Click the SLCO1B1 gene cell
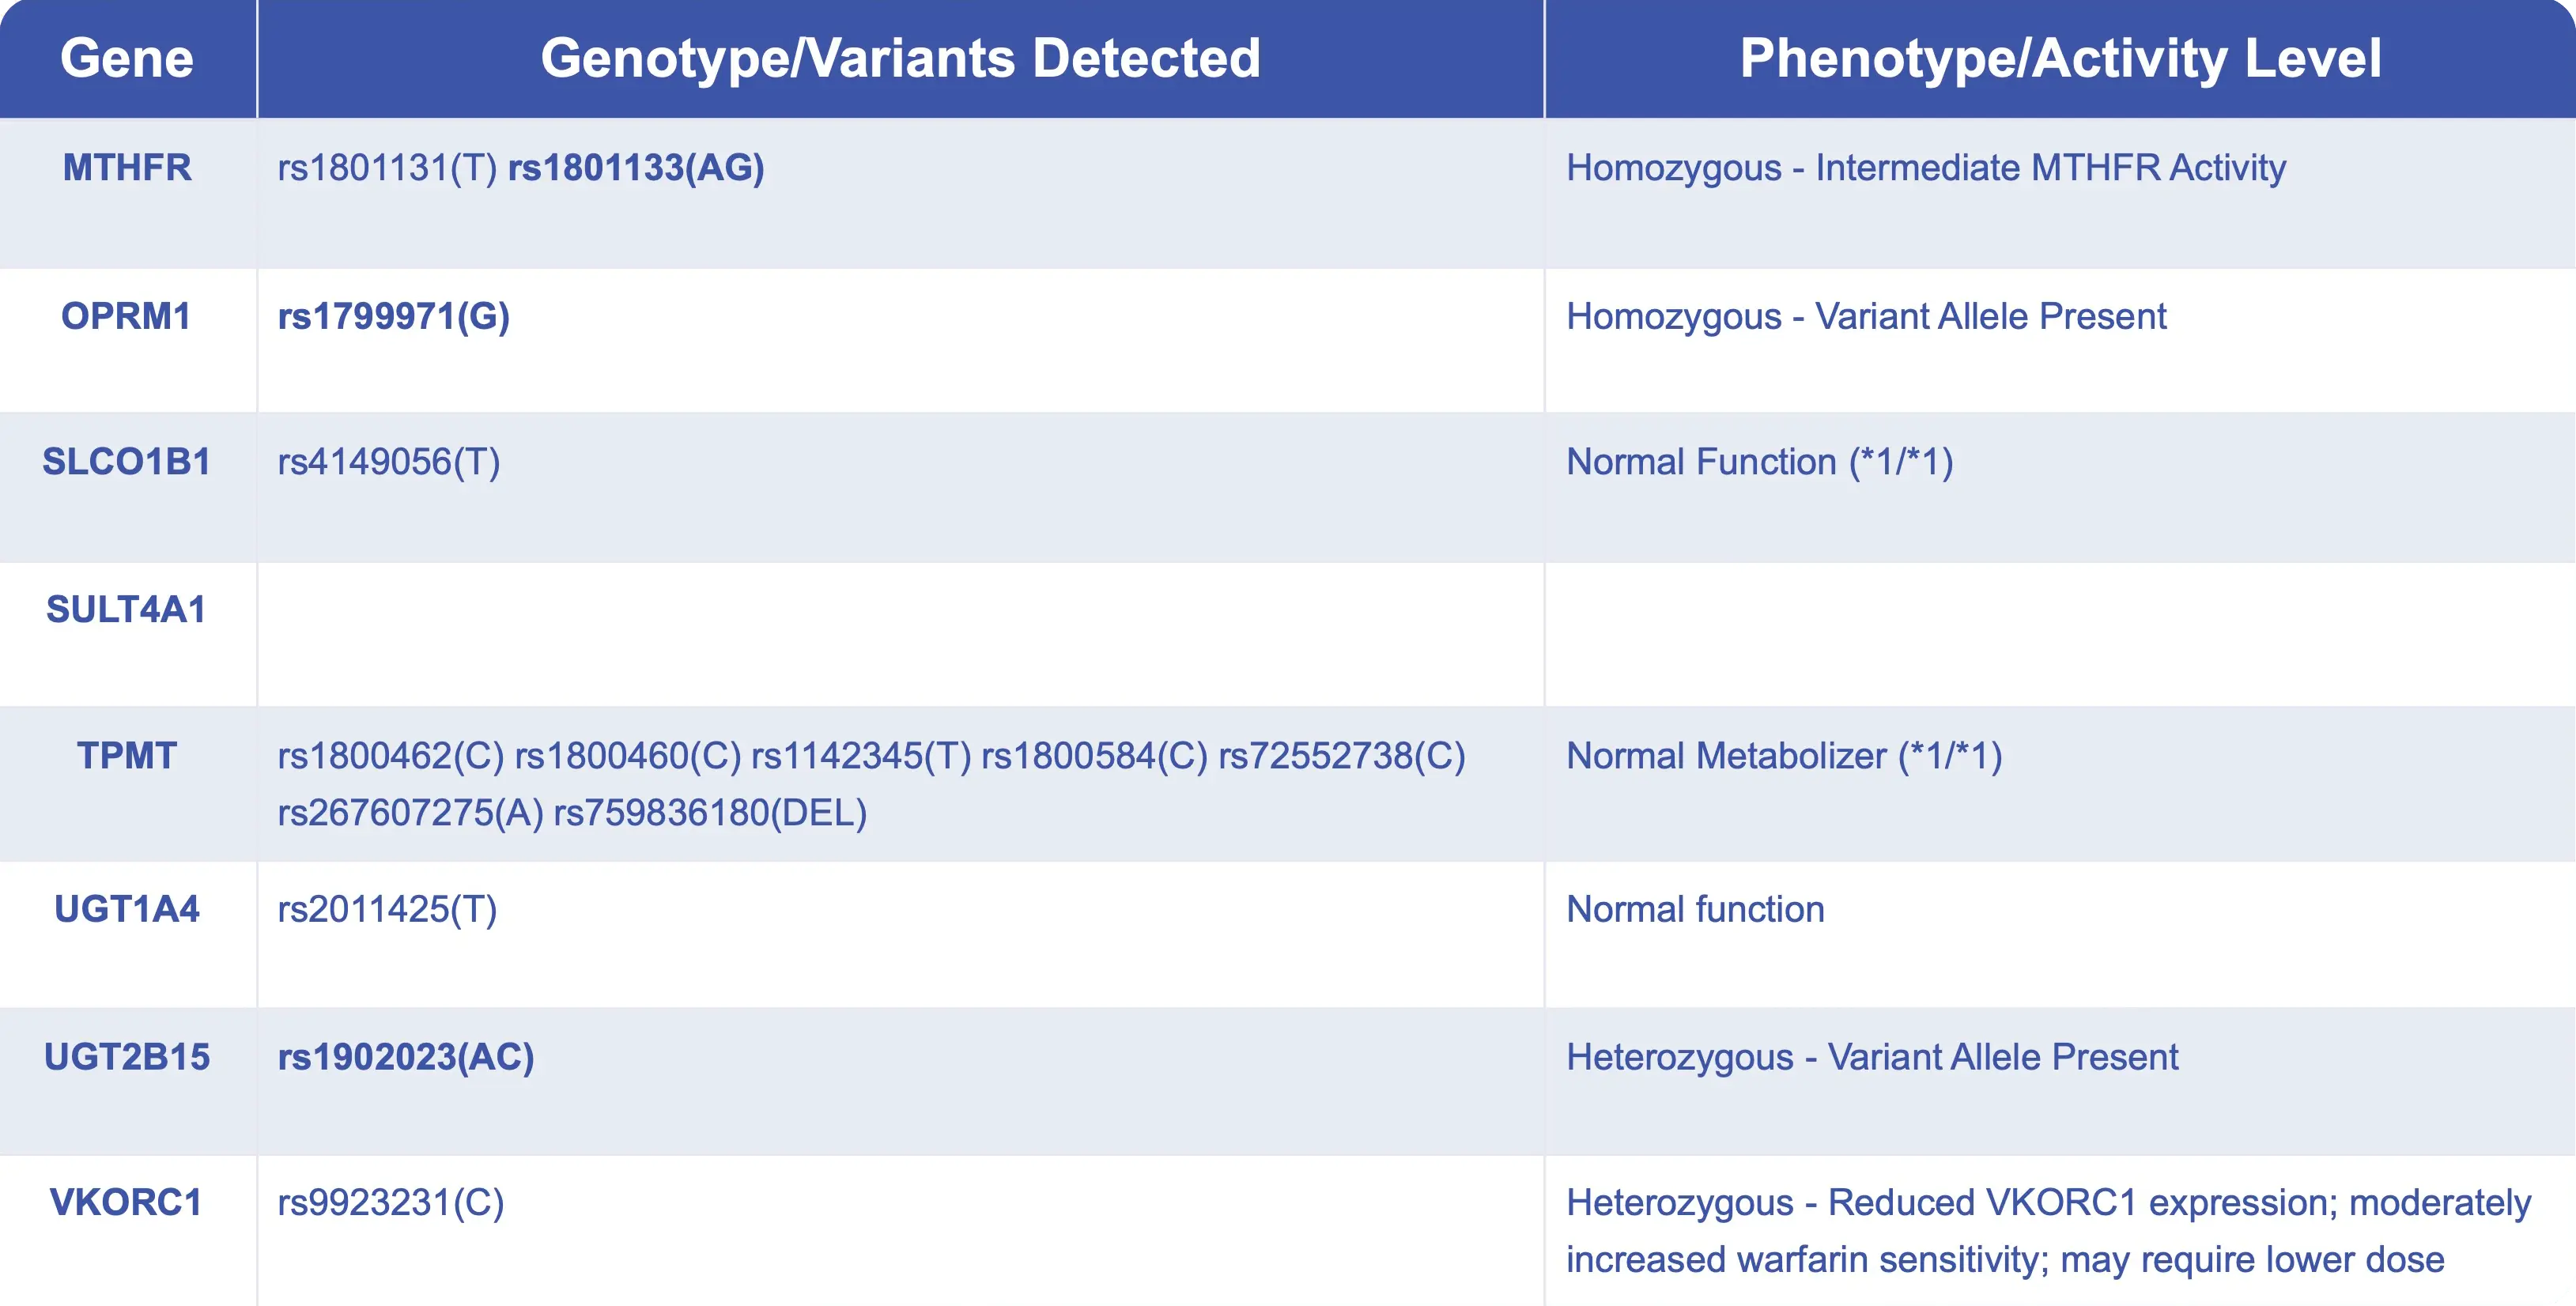 (x=127, y=462)
